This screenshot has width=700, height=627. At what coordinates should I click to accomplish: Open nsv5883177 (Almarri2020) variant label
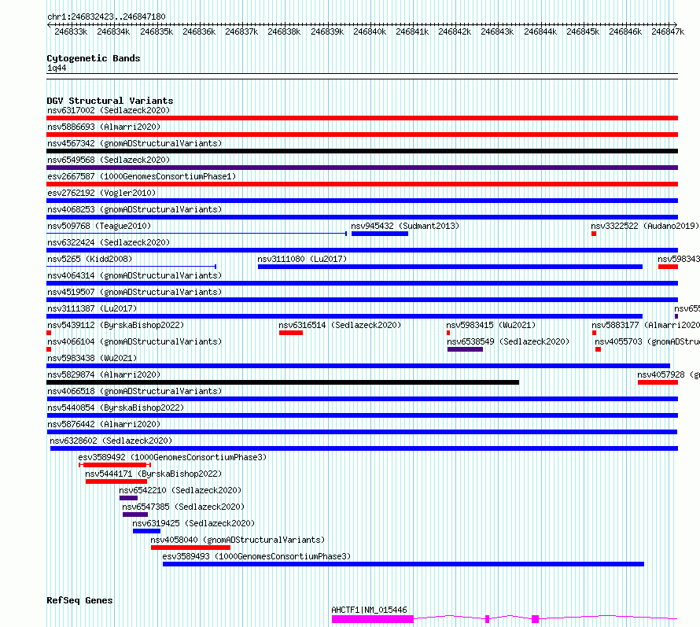point(646,325)
